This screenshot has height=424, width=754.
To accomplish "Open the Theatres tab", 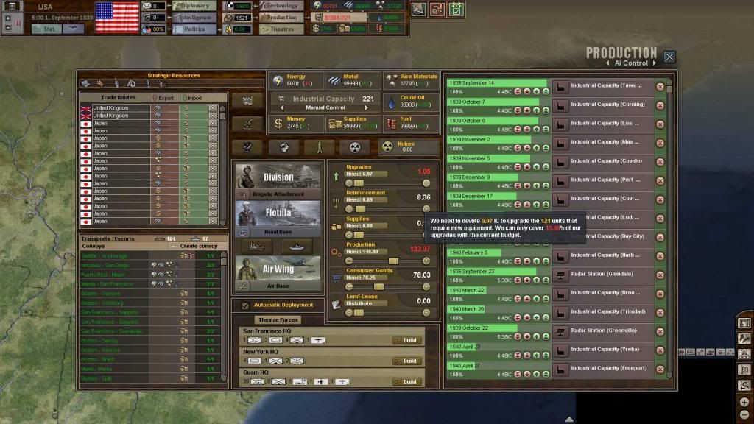I will (x=281, y=29).
